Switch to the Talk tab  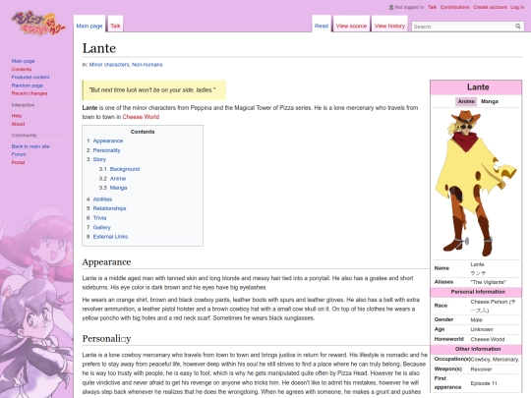(115, 27)
